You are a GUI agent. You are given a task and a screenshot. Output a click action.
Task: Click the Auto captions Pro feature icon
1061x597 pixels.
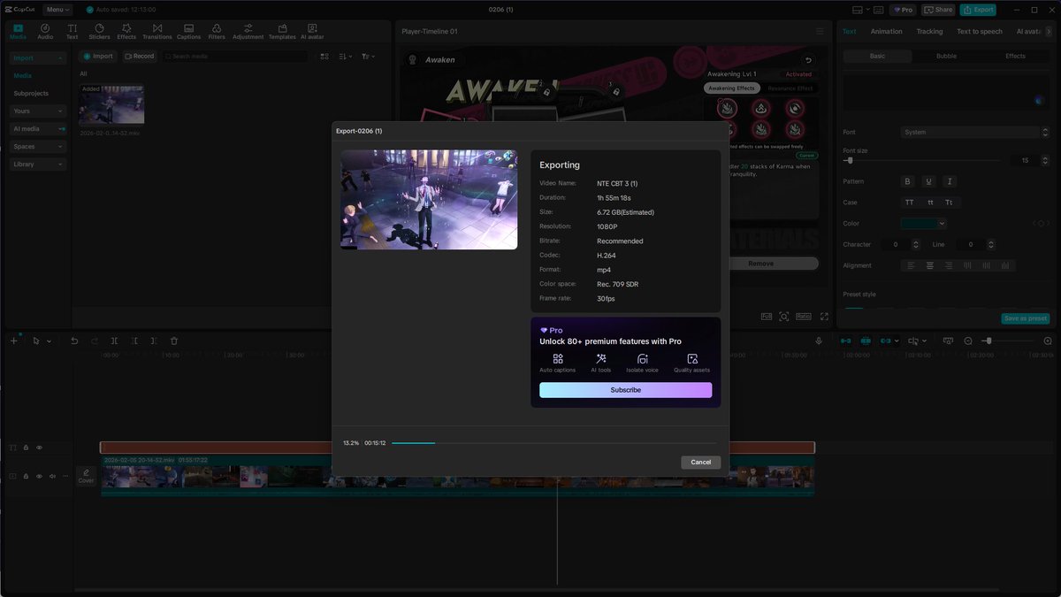pyautogui.click(x=558, y=359)
